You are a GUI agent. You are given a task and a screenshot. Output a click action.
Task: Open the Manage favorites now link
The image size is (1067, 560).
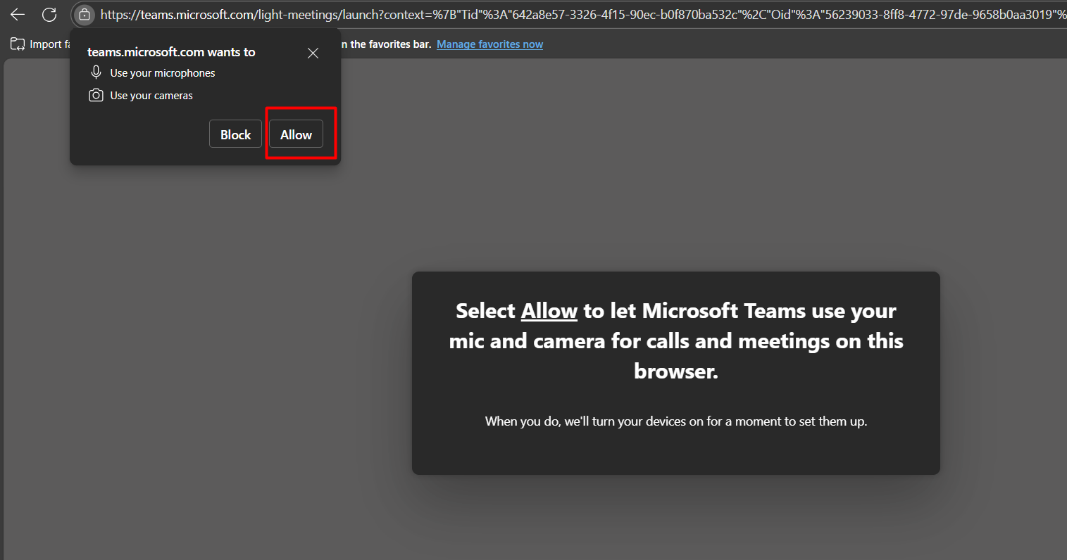coord(489,44)
